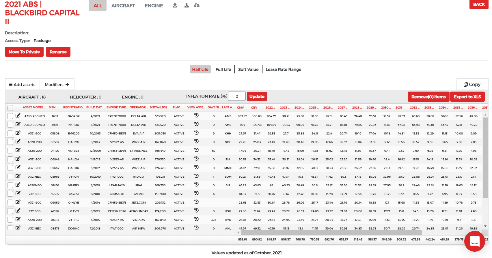Click the download icon in top toolbar

pyautogui.click(x=187, y=5)
